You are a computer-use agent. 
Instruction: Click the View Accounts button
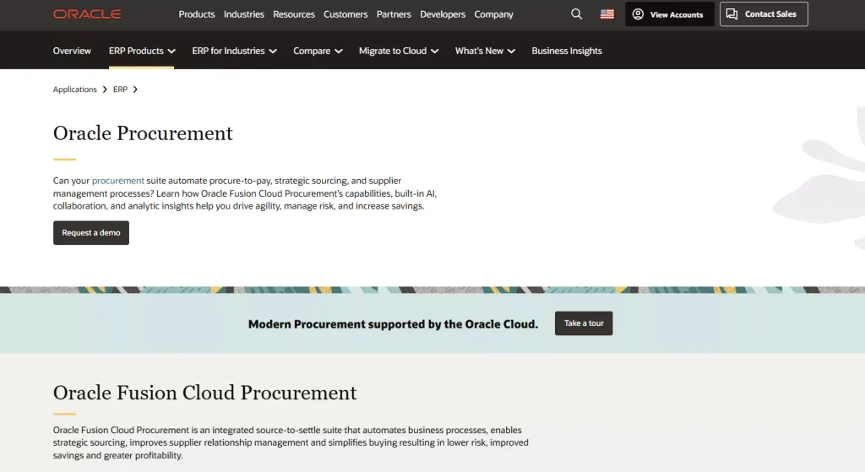(669, 14)
